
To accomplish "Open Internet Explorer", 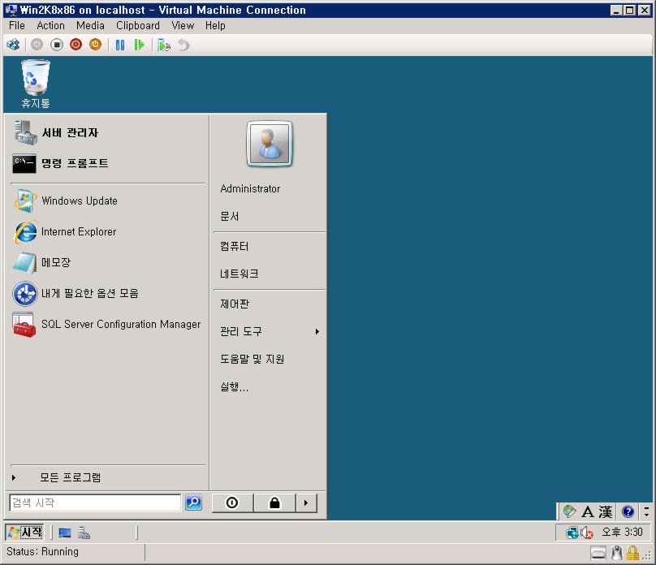I will pos(107,231).
